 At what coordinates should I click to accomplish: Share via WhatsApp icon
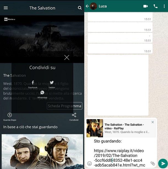click(x=42, y=94)
